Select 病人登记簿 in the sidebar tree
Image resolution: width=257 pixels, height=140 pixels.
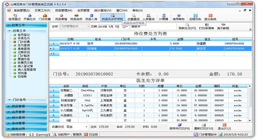coord(25,66)
